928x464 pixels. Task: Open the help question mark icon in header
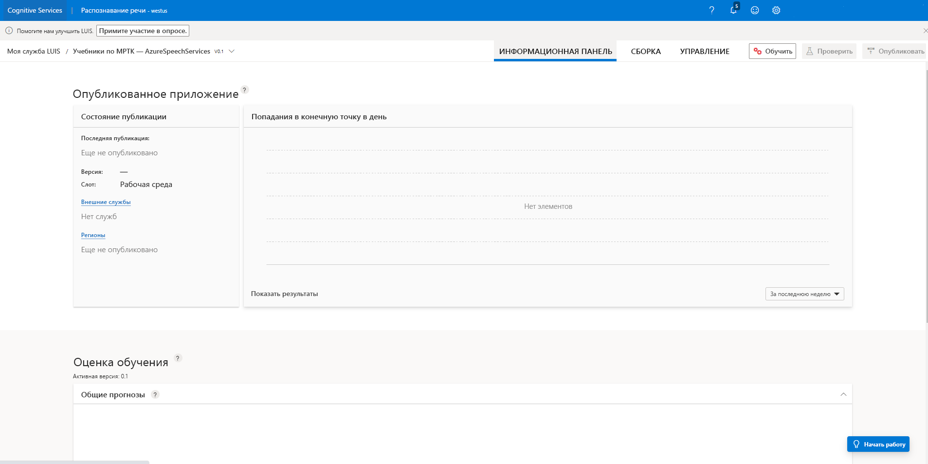pos(711,10)
